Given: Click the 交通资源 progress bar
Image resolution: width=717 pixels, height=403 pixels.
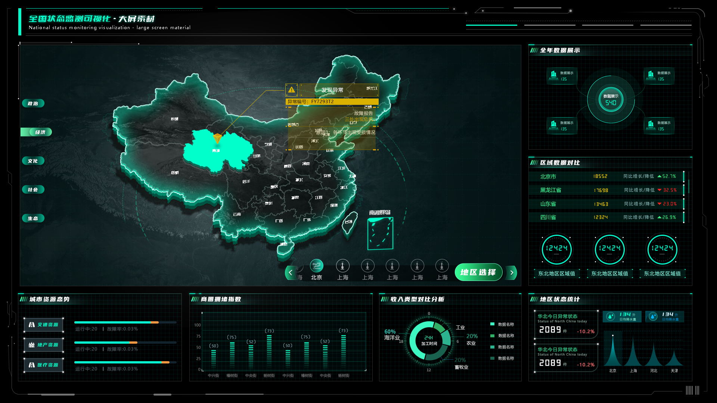Looking at the screenshot, I should point(125,322).
